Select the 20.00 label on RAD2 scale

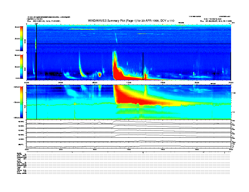point(17,39)
